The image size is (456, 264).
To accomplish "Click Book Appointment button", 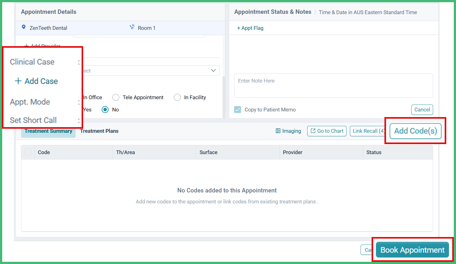I will [x=412, y=250].
